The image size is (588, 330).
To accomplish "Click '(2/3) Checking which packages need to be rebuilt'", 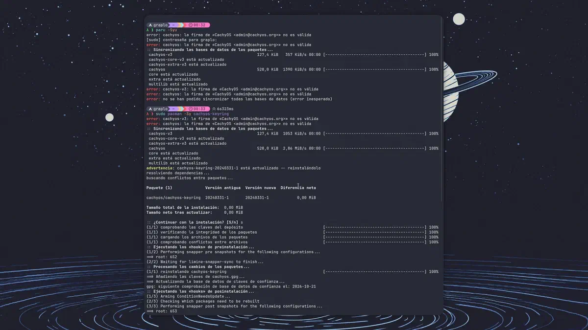I will pos(203,301).
